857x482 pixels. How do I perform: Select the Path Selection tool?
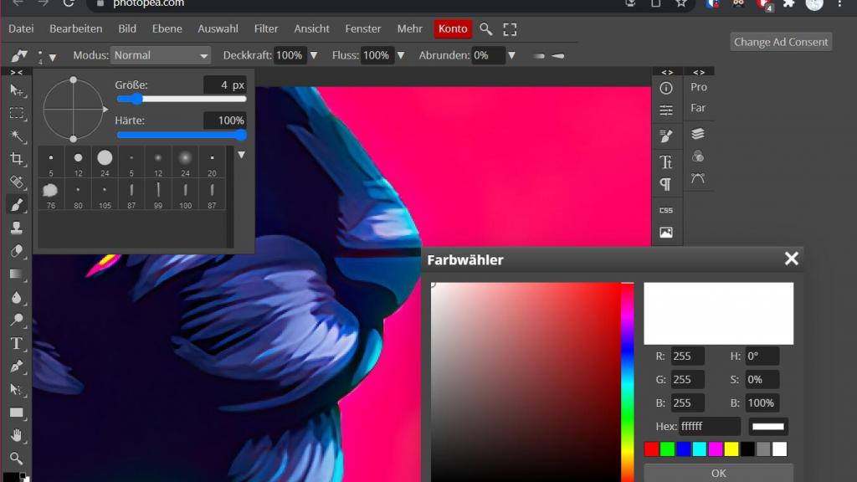tap(17, 389)
